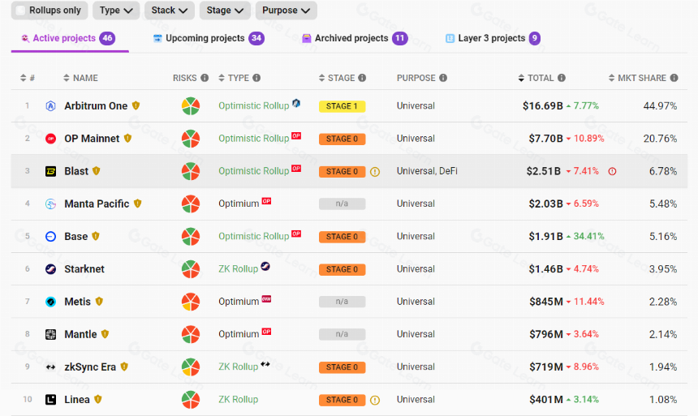
Task: Click the shield badge next to Manta Pacific
Action: [x=137, y=204]
